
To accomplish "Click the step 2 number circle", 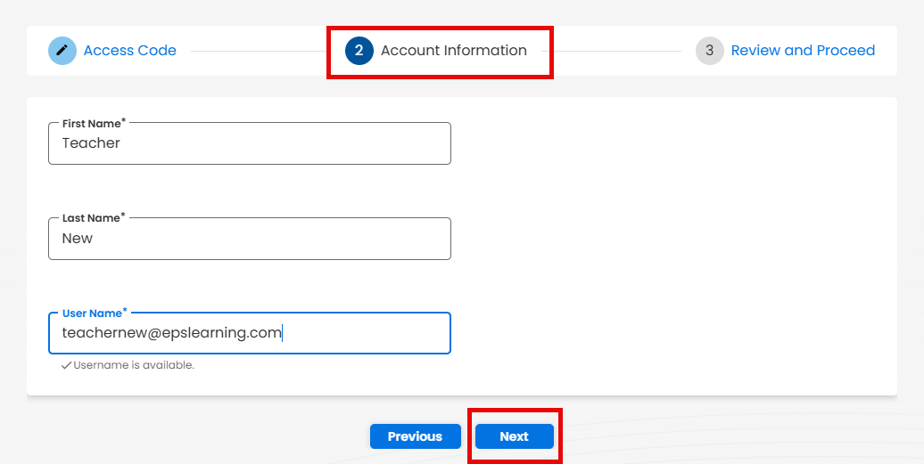I will 359,51.
